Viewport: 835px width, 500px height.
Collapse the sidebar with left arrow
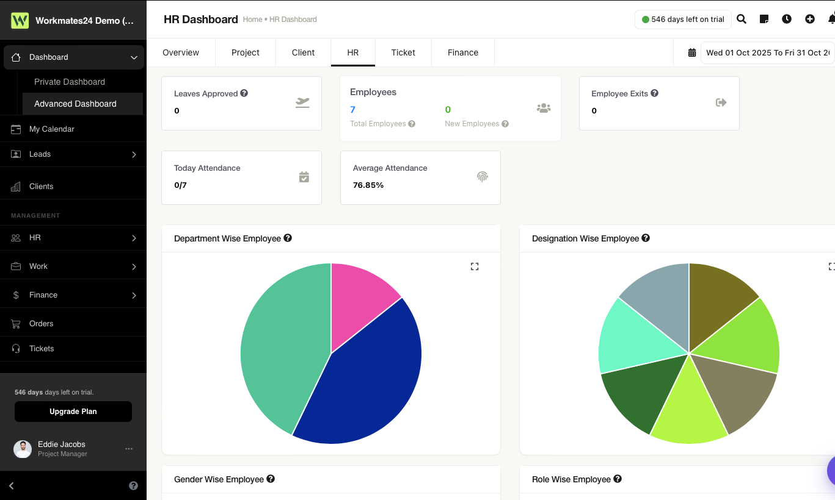(12, 486)
